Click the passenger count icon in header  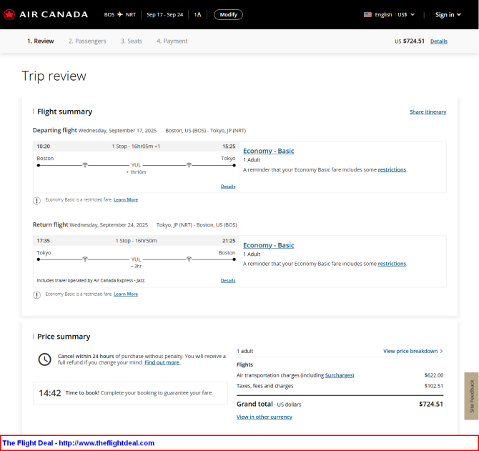tap(197, 14)
